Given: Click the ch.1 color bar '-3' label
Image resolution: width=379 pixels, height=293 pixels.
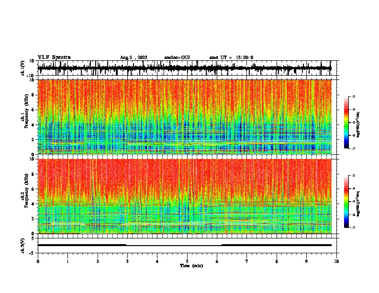Looking at the screenshot, I should coord(353,97).
